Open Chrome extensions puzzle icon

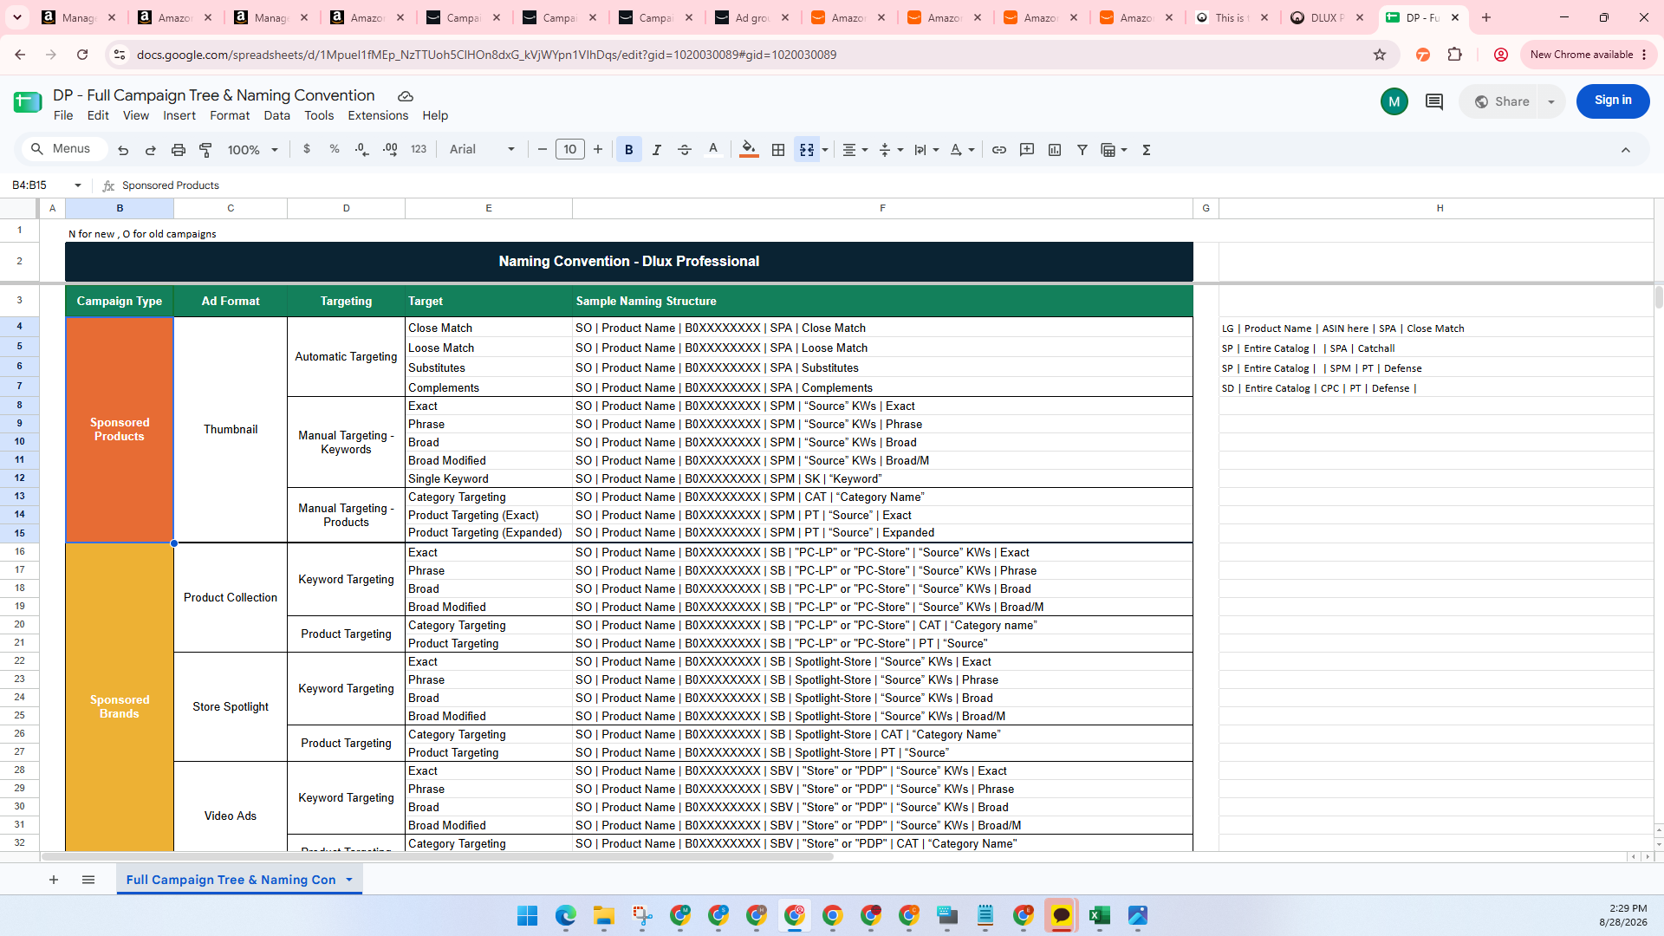pyautogui.click(x=1455, y=55)
